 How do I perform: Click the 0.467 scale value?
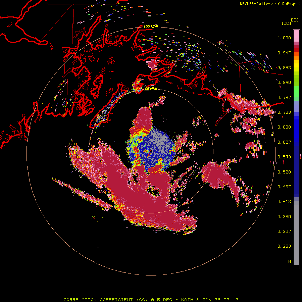pos(284,187)
